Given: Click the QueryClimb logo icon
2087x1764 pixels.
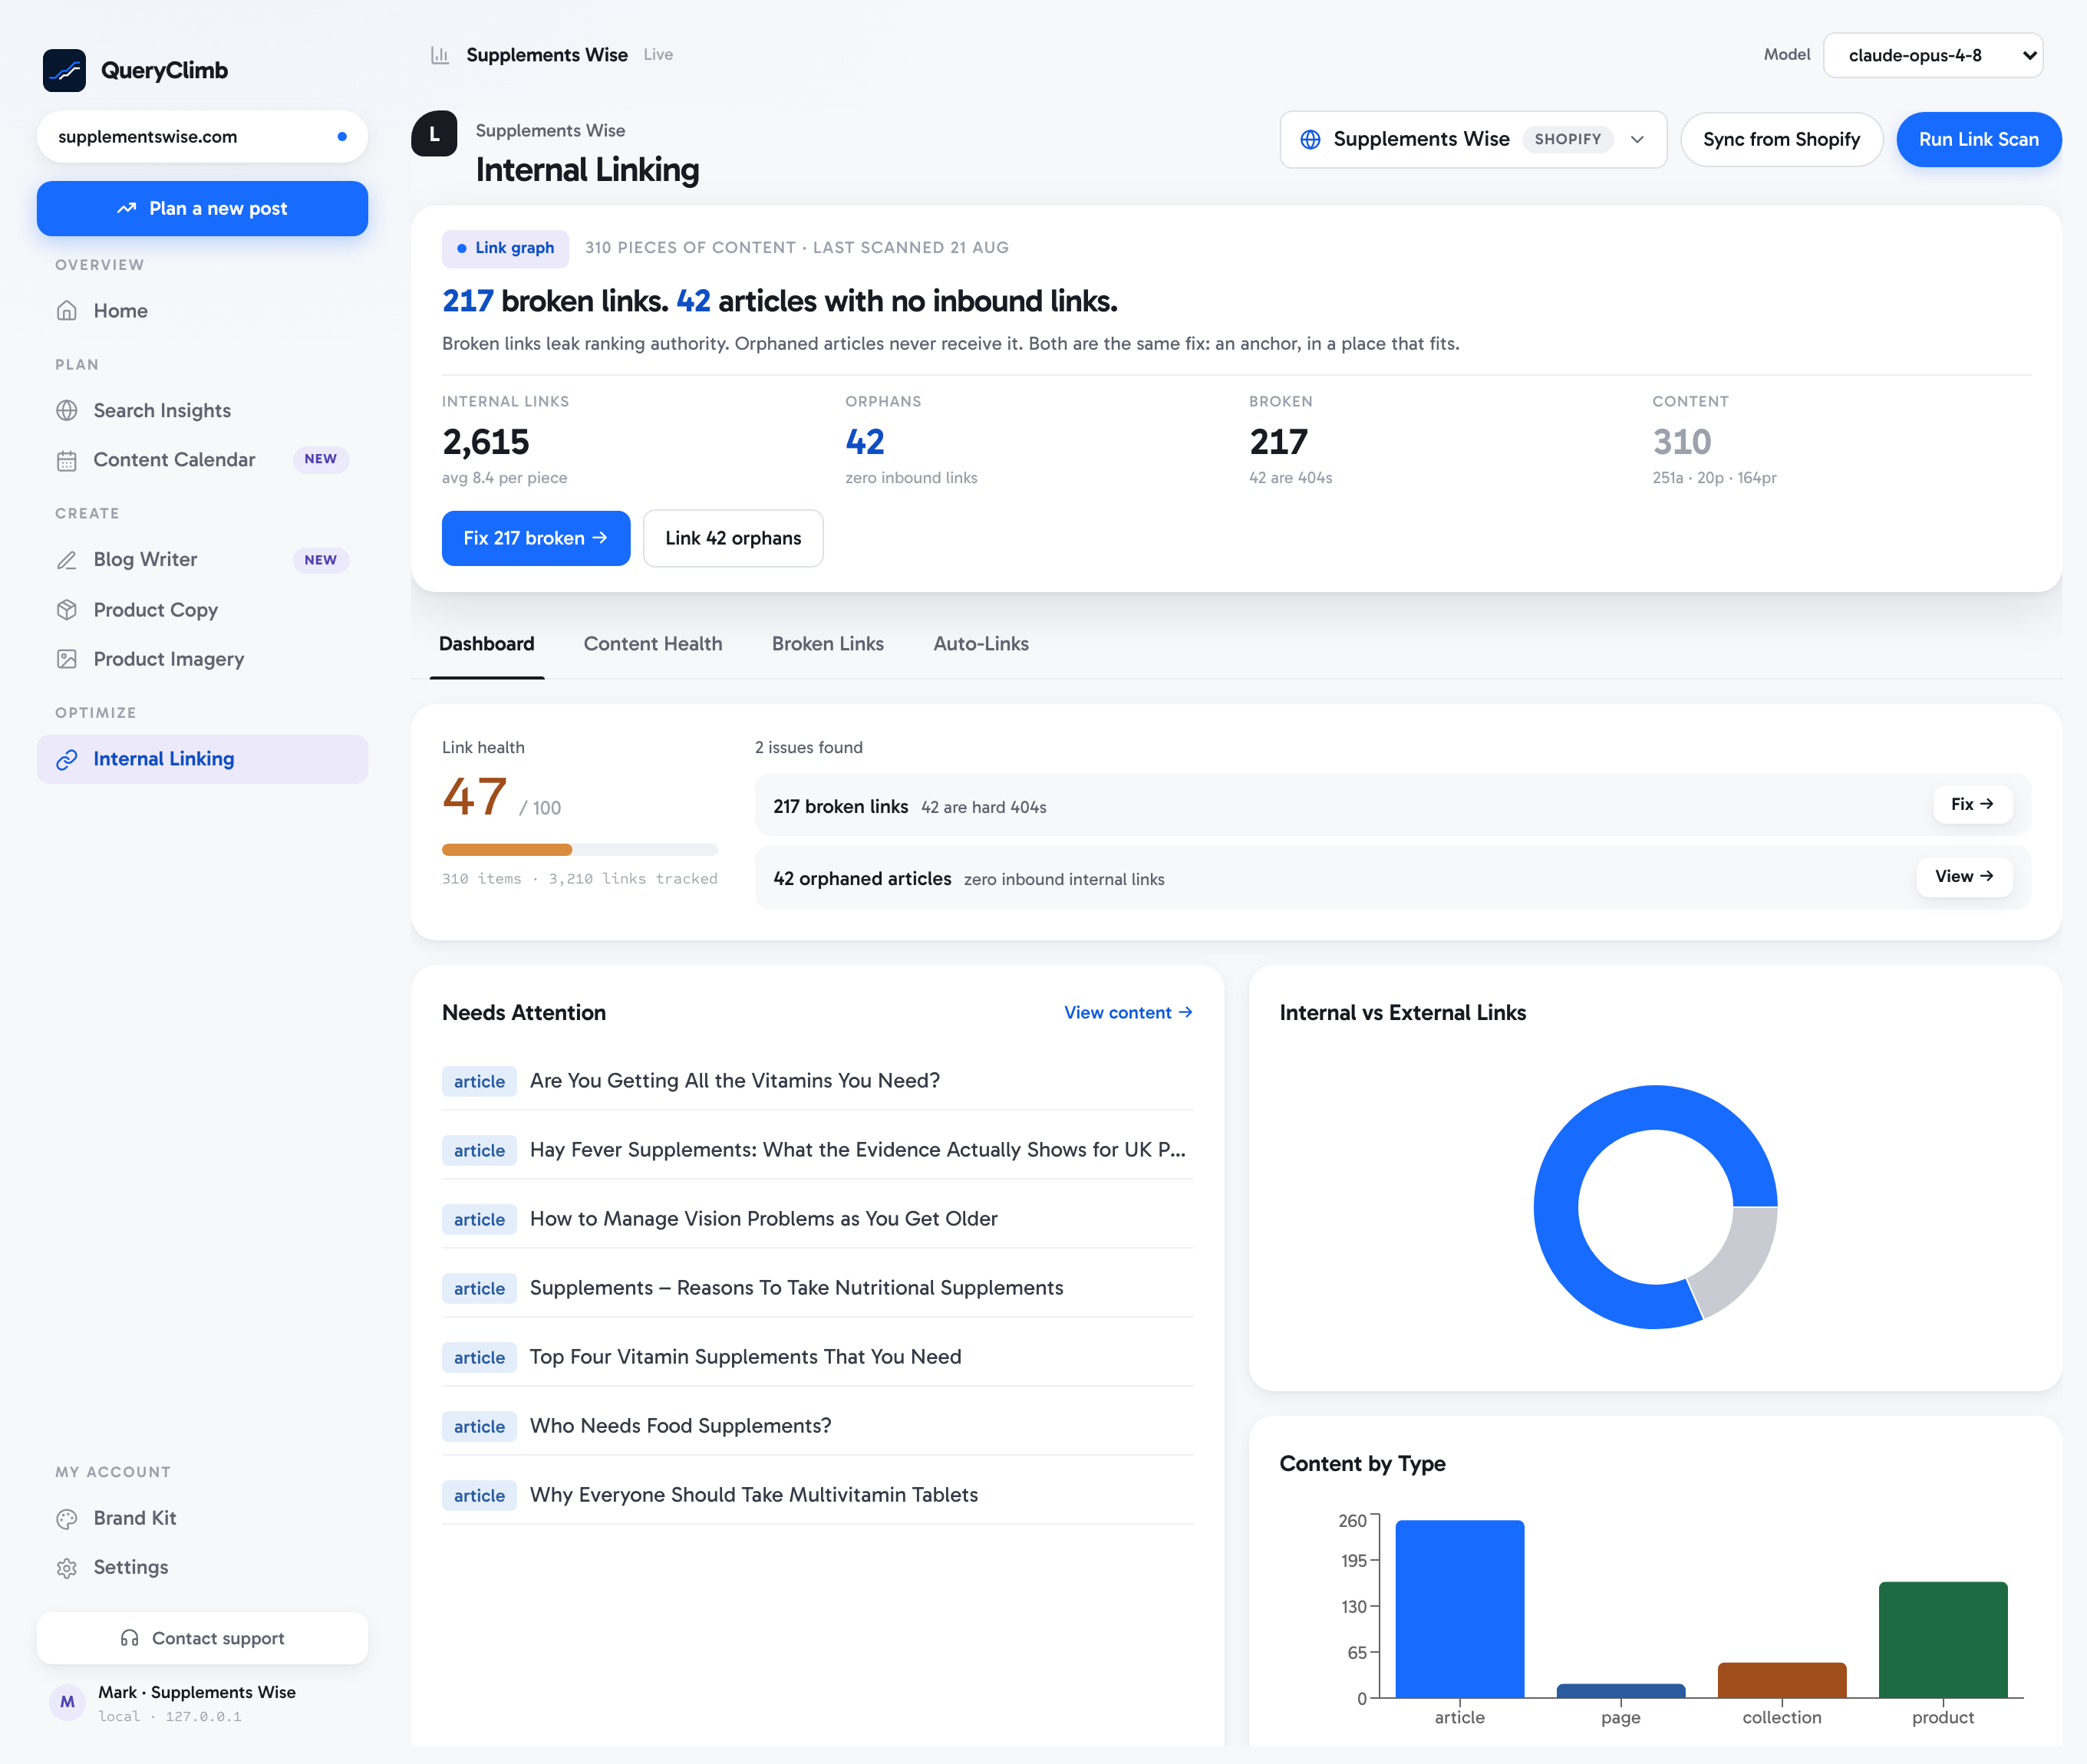Looking at the screenshot, I should [64, 70].
